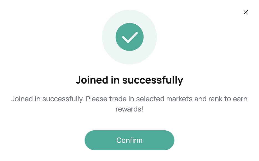Click the Confirm button
Screen dimensions: 259x161
tap(129, 140)
